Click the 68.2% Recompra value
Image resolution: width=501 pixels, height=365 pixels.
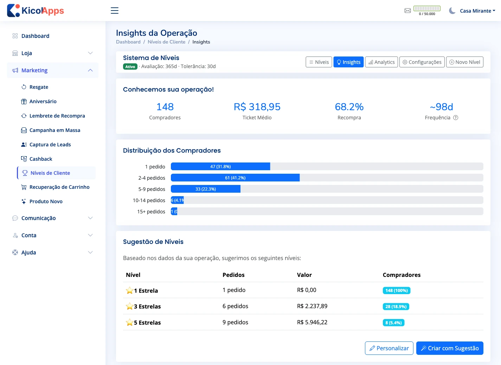[x=349, y=107]
